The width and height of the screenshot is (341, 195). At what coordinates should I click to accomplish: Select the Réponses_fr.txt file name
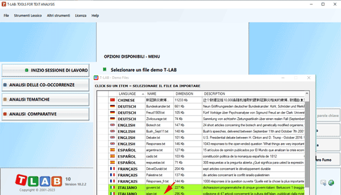tap(157, 181)
